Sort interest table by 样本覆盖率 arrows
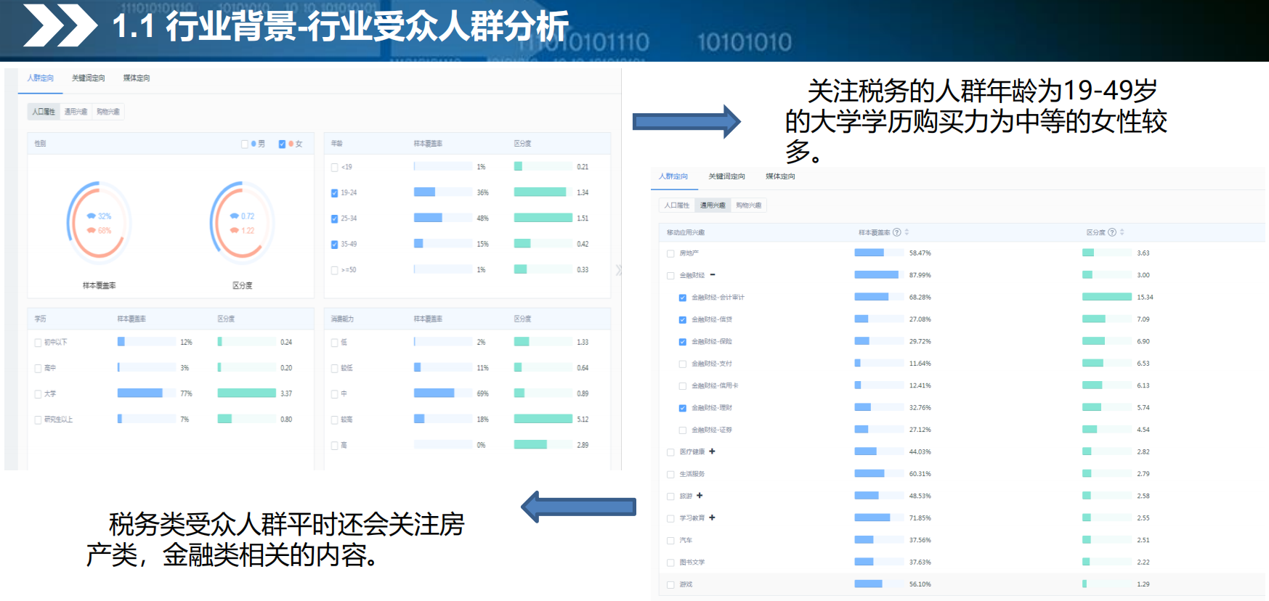The height and width of the screenshot is (601, 1269). (907, 232)
